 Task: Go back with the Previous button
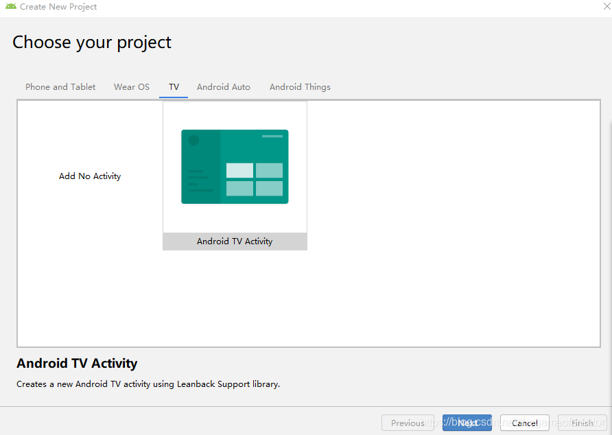(x=408, y=423)
